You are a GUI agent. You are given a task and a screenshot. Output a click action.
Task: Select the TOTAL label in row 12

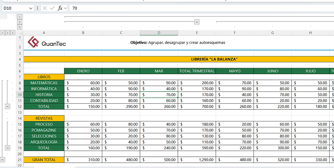[x=44, y=106]
